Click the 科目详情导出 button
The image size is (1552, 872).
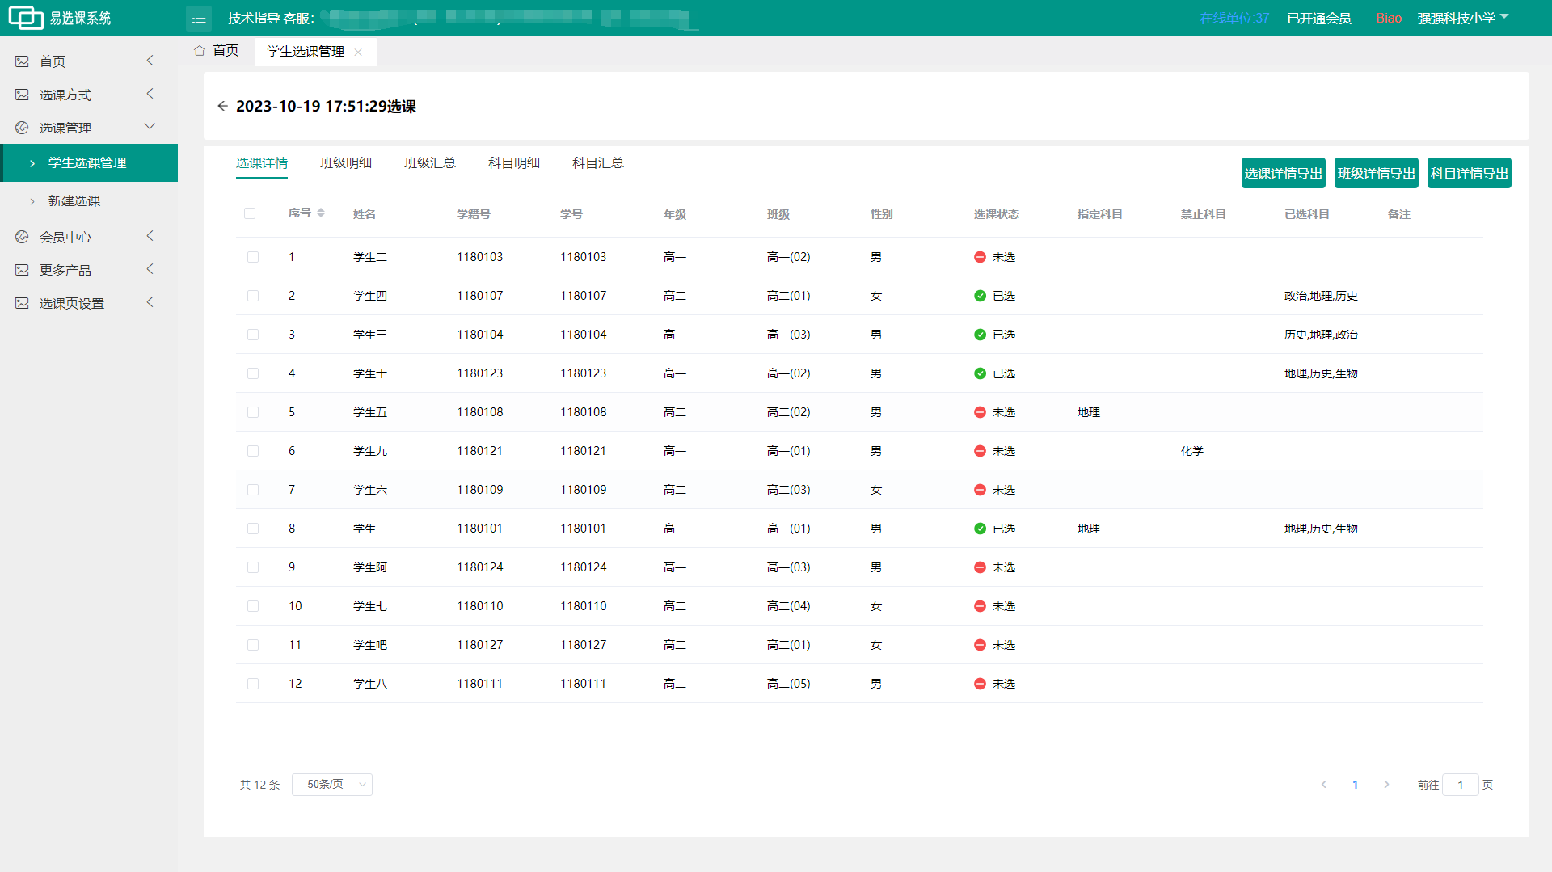point(1469,173)
